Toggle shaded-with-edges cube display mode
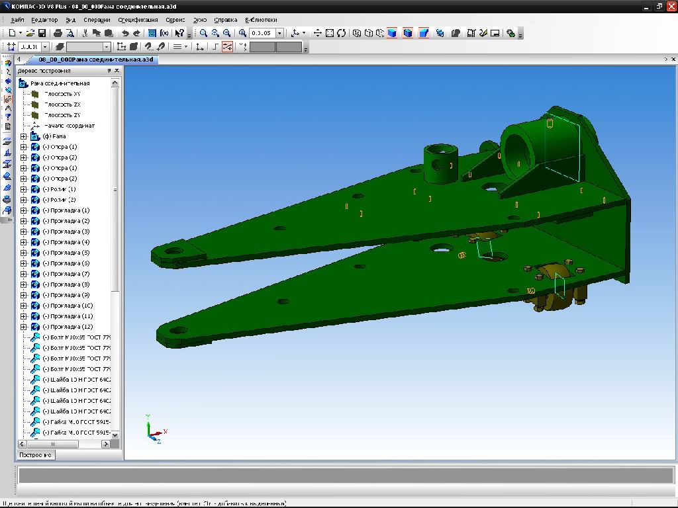This screenshot has width=678, height=508. pyautogui.click(x=408, y=33)
